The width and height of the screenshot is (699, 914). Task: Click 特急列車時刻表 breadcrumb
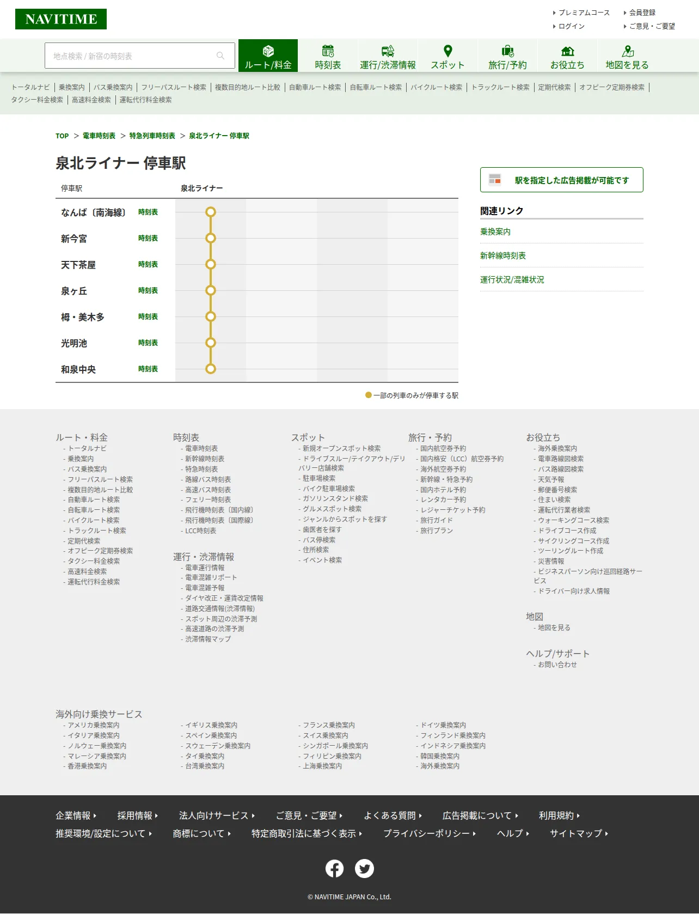(x=152, y=136)
